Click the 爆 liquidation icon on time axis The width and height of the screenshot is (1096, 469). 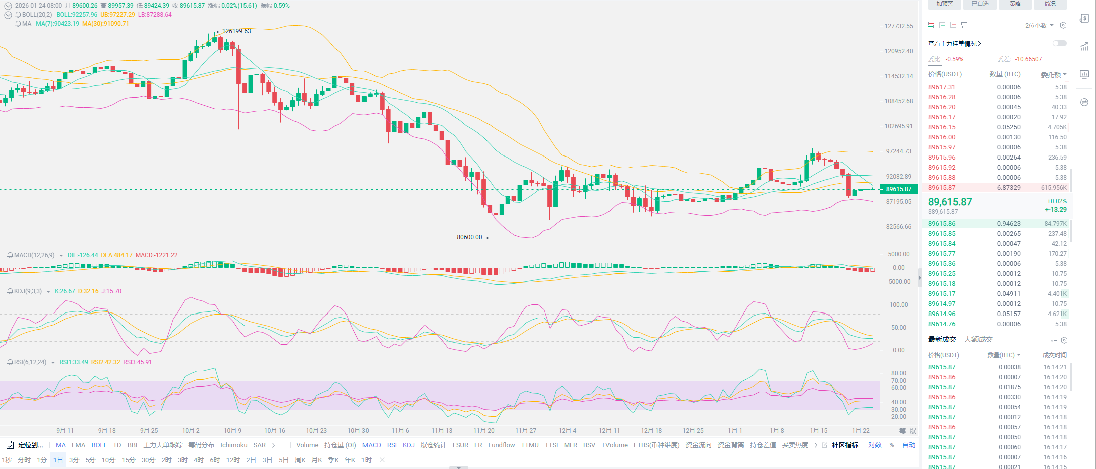[x=913, y=431]
